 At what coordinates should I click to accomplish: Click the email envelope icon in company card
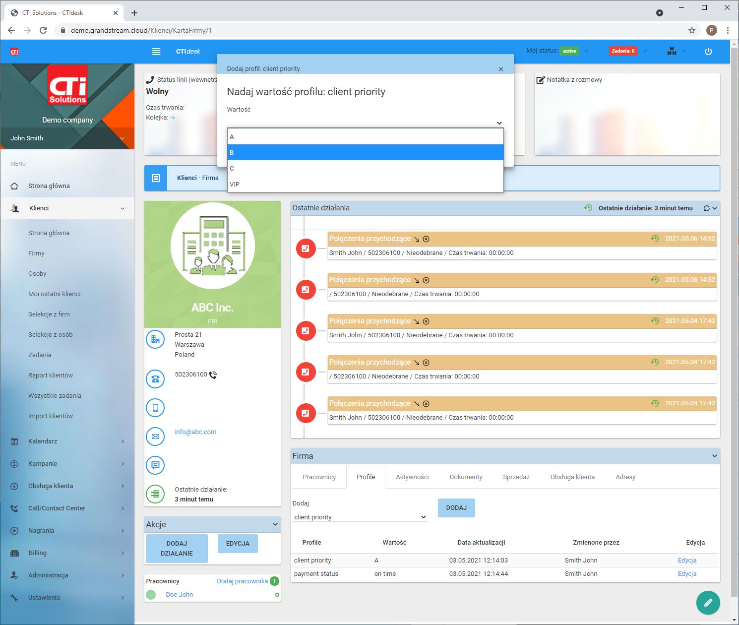(155, 437)
